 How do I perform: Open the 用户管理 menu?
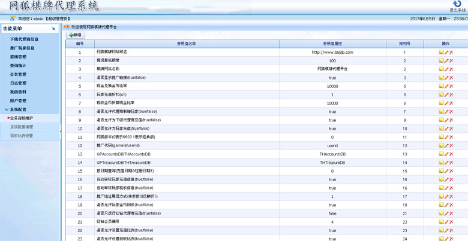[x=18, y=100]
